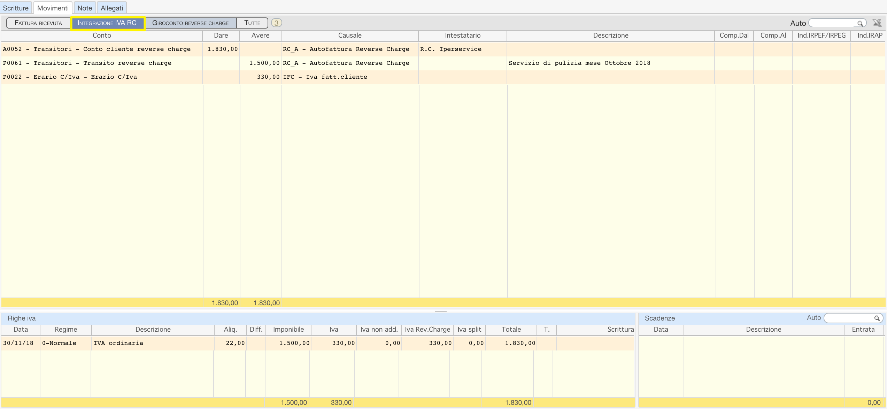
Task: Click the Regime column header
Action: tap(66, 330)
